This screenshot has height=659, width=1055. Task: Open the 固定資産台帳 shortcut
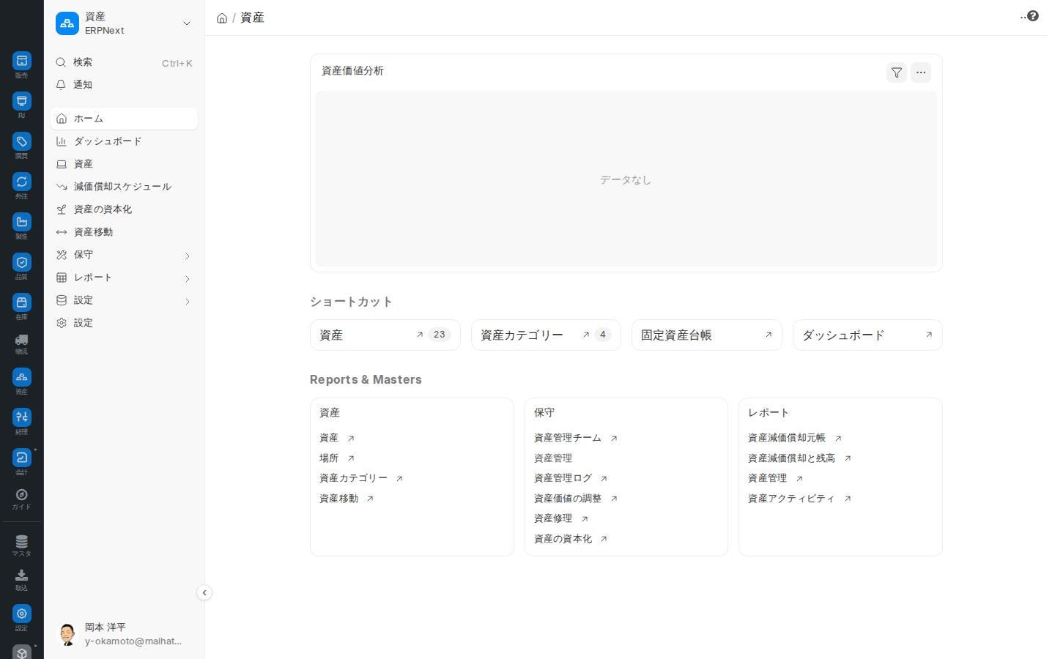click(707, 335)
